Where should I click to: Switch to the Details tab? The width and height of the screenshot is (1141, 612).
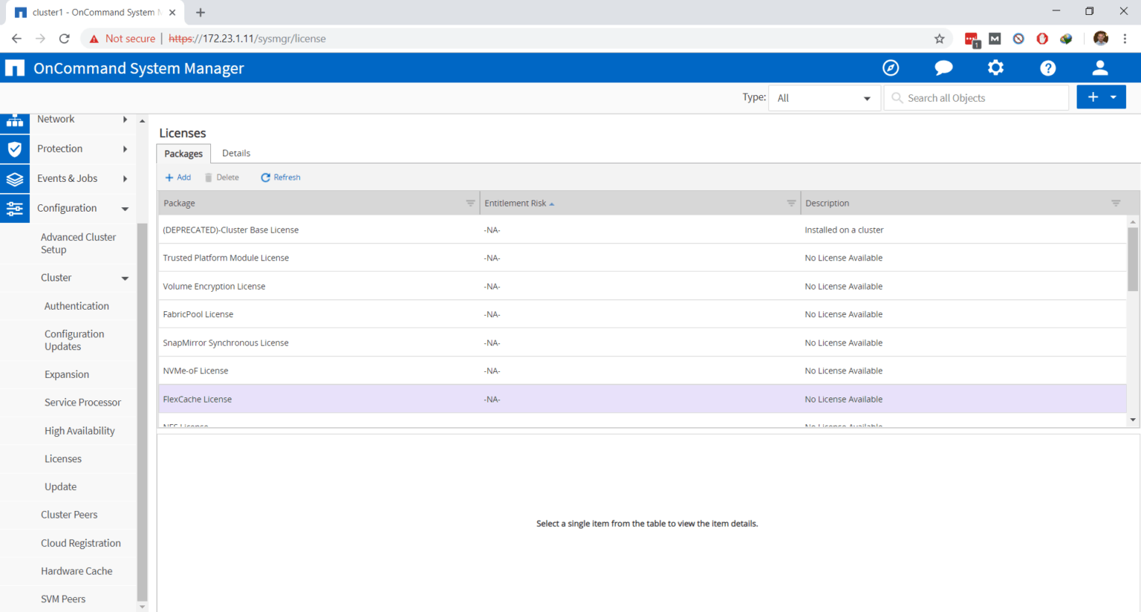tap(235, 153)
